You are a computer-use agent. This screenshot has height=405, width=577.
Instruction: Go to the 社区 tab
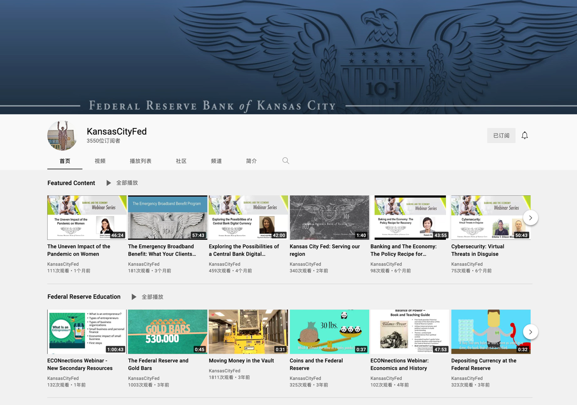[x=181, y=161]
